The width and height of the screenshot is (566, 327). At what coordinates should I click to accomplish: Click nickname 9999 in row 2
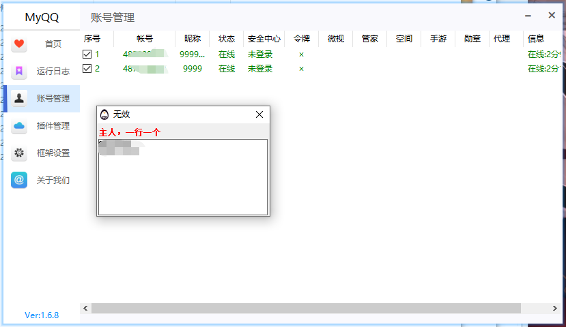193,68
